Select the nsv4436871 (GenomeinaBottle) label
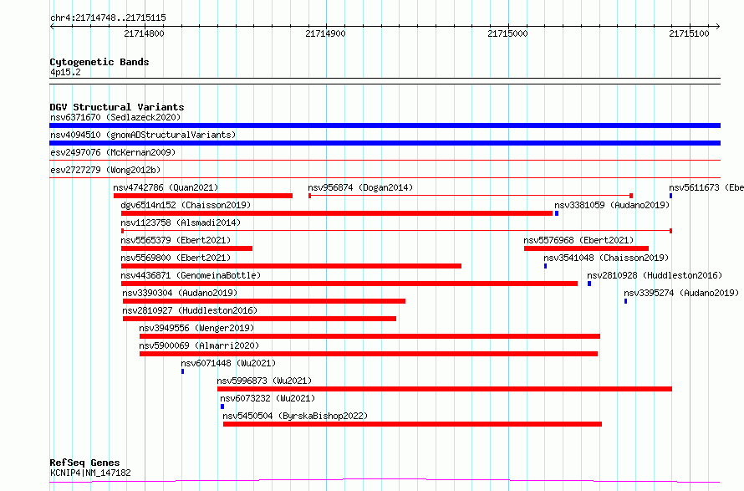The height and width of the screenshot is (491, 744). tap(191, 275)
